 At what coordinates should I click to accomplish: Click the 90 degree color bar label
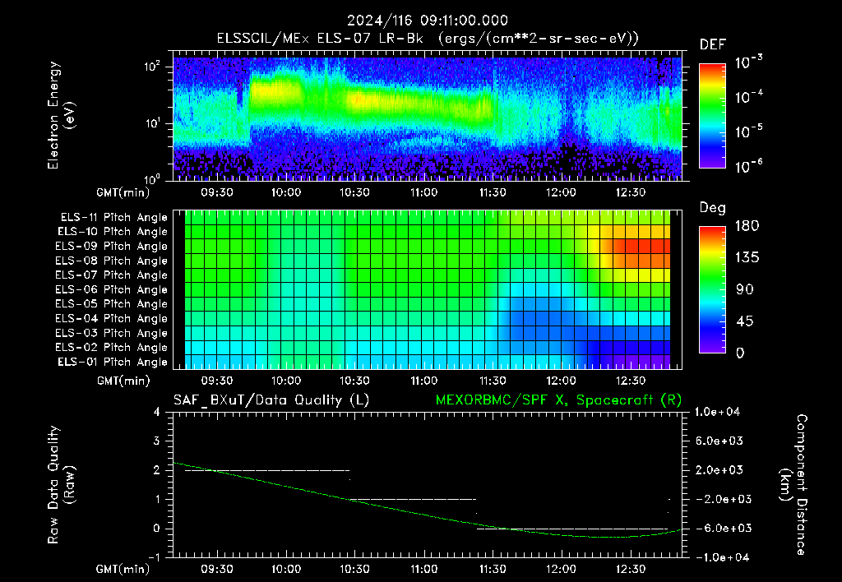coord(745,289)
